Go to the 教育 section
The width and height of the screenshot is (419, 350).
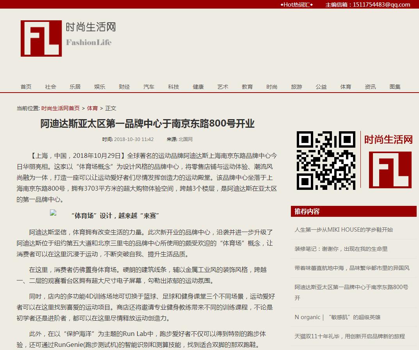tap(248, 87)
